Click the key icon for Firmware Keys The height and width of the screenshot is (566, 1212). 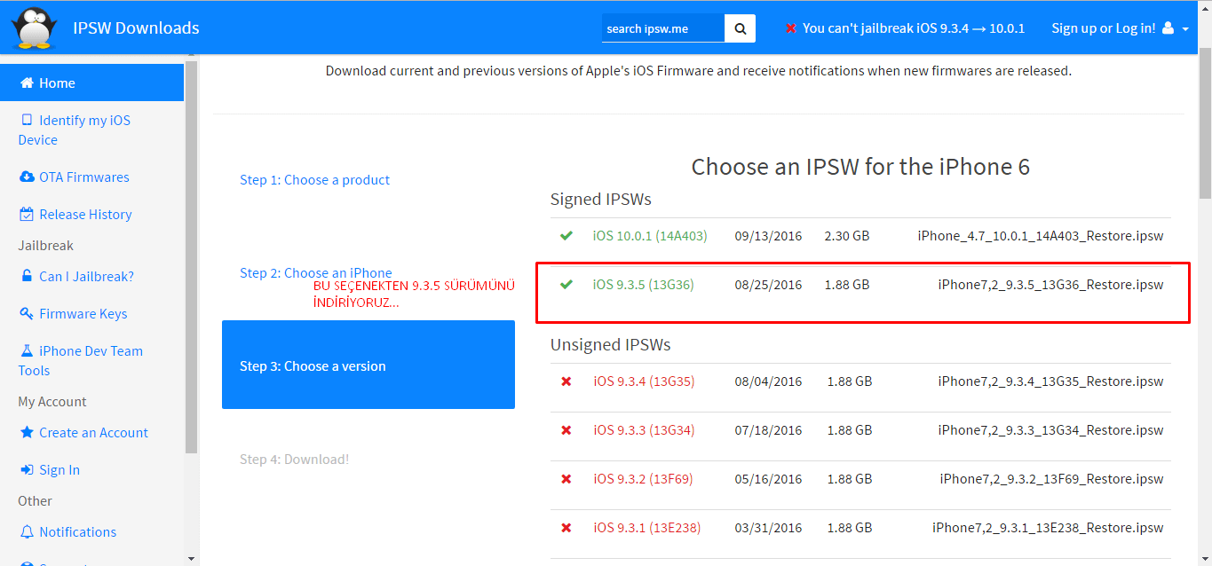(x=27, y=314)
